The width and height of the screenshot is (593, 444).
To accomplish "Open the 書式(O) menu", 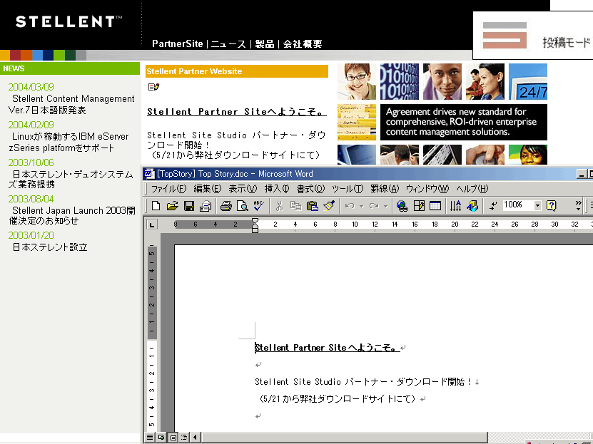I will pyautogui.click(x=310, y=188).
